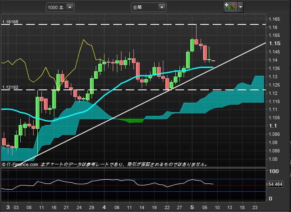
Task: Click the 1.115 price axis label
Action: pyautogui.click(x=274, y=101)
